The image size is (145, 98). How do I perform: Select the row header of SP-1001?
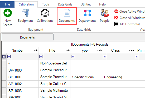[4, 77]
